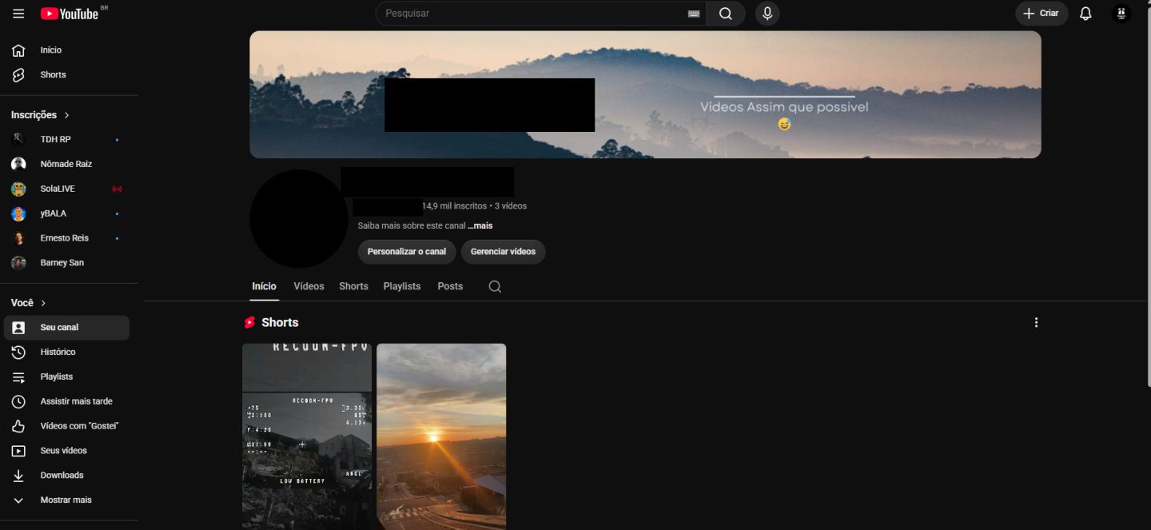The width and height of the screenshot is (1151, 530).
Task: Open the on-screen keyboard icon
Action: [693, 14]
